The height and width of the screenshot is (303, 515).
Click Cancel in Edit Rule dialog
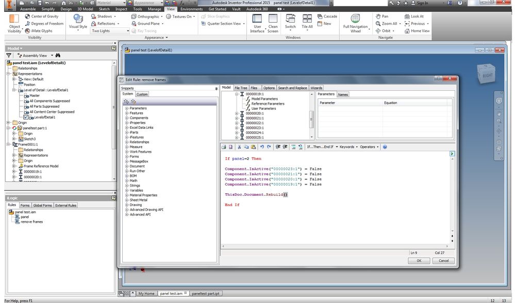click(443, 261)
